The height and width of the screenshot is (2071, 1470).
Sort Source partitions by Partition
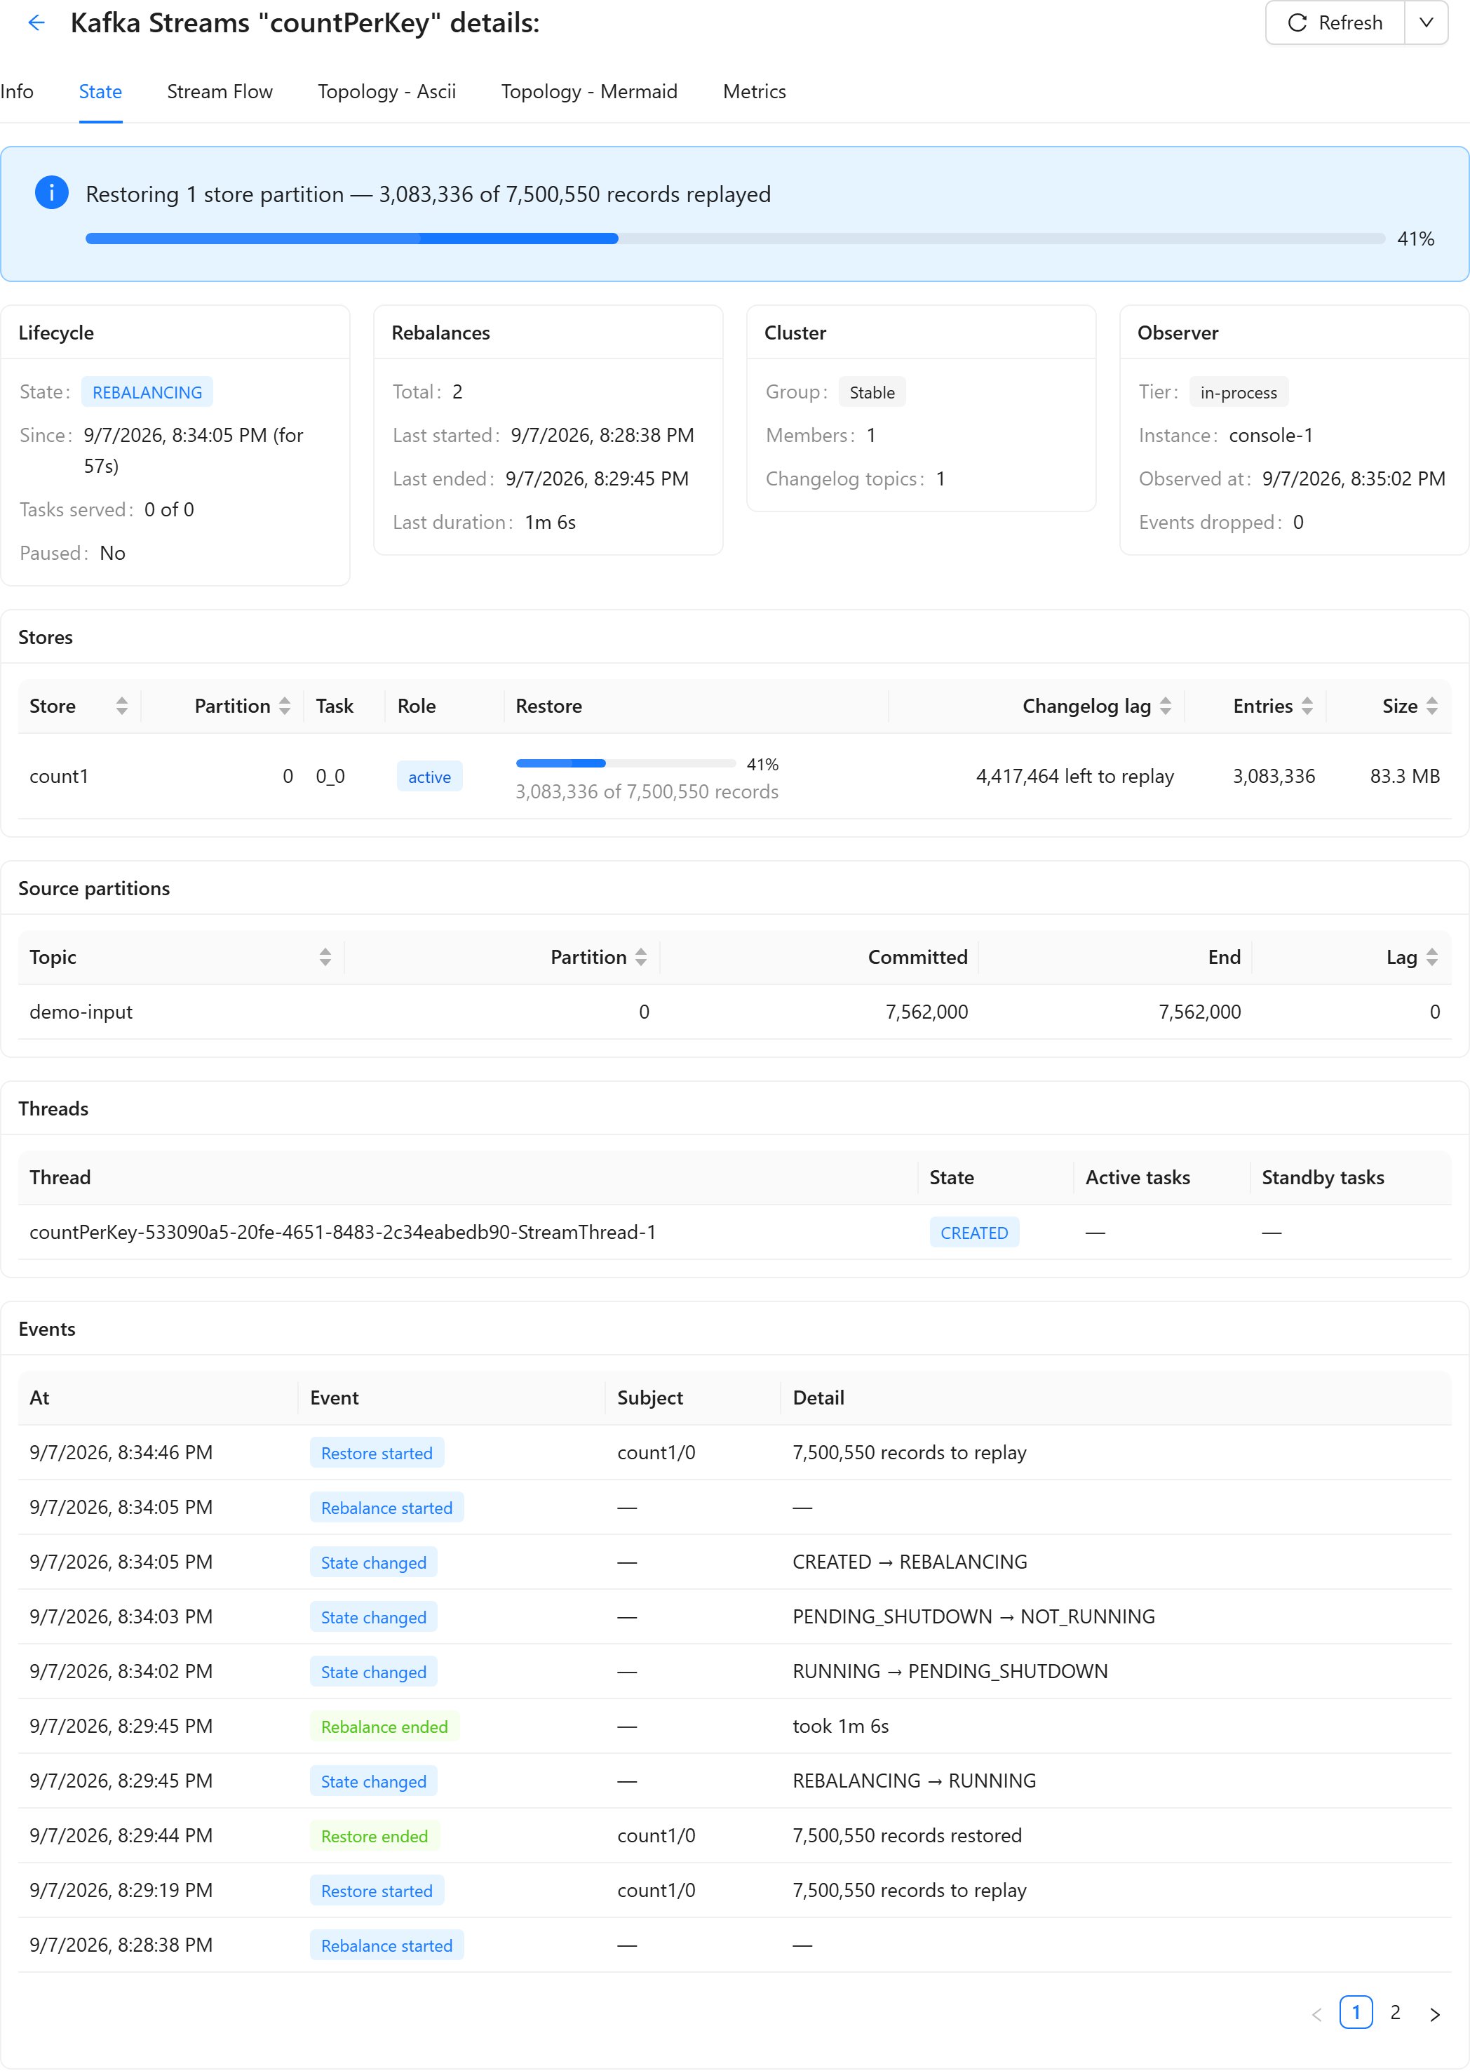[641, 957]
